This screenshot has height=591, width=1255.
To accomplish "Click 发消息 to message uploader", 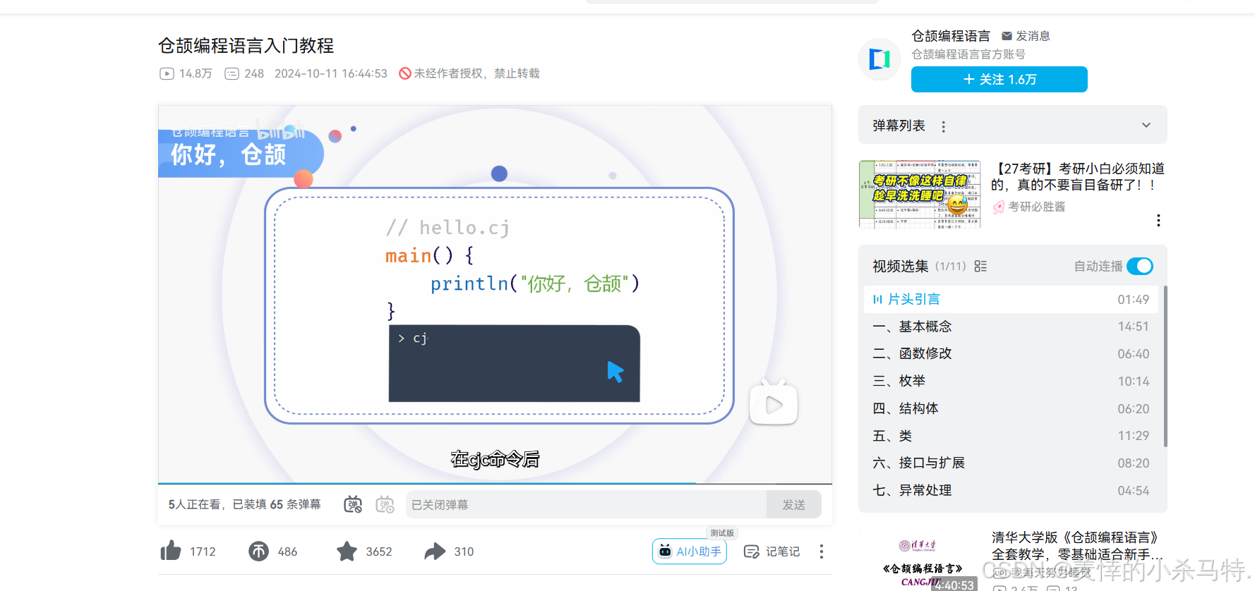I will tap(1026, 36).
